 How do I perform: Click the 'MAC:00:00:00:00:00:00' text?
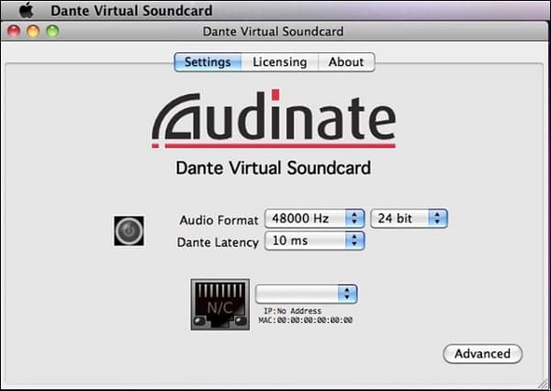306,320
